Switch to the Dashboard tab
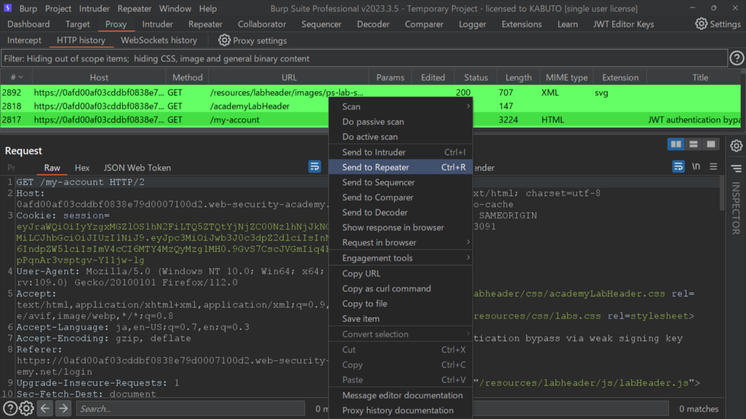Viewport: 746px width, 419px height. coord(29,24)
